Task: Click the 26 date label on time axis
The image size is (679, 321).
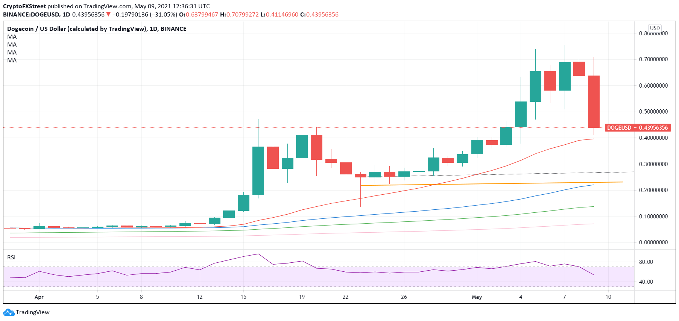Action: click(404, 297)
